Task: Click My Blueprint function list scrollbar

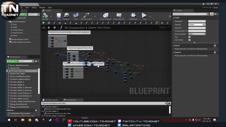Action: [x=38, y=81]
